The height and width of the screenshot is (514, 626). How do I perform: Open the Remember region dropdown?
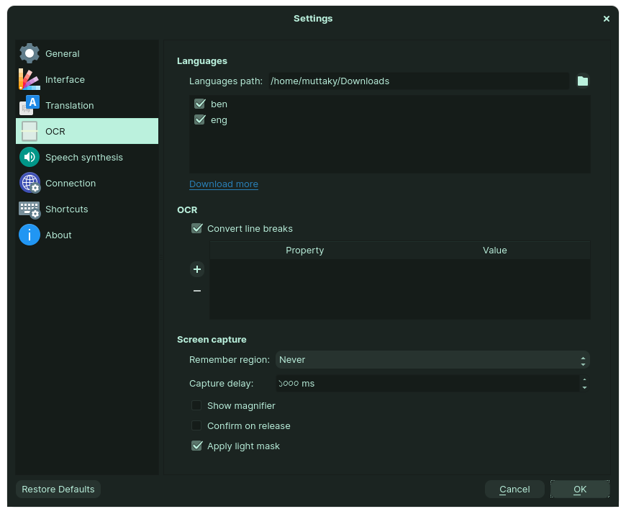[x=432, y=359]
